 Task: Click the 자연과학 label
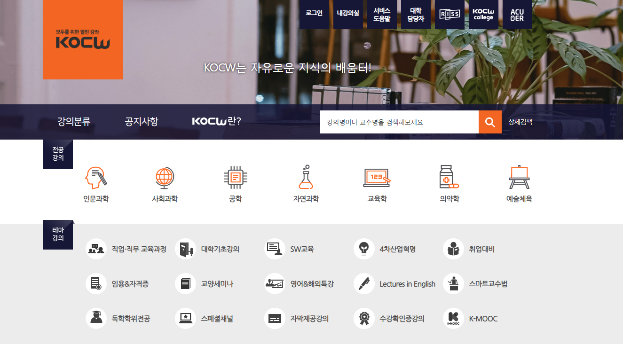click(x=306, y=199)
